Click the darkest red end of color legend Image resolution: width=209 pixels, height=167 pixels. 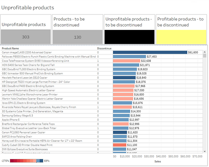coord(12,161)
